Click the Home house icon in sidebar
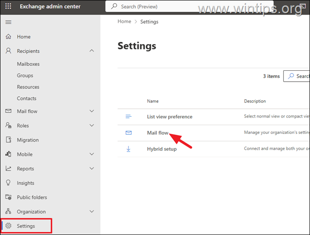The height and width of the screenshot is (235, 310). pos(8,36)
